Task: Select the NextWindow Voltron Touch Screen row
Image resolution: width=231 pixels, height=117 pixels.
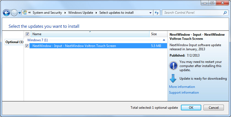Action: [x=98, y=46]
